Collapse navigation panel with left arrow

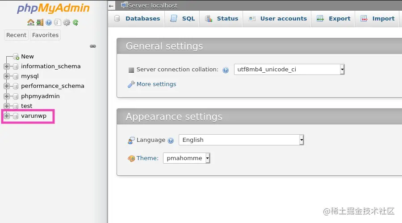(x=112, y=6)
